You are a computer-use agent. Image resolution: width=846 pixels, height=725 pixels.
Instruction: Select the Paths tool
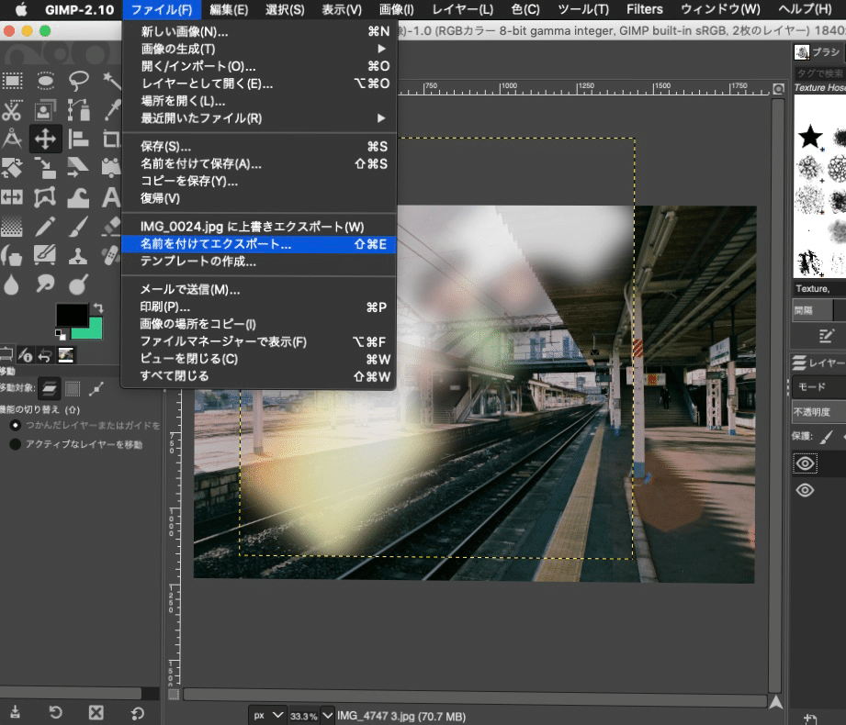click(x=79, y=110)
